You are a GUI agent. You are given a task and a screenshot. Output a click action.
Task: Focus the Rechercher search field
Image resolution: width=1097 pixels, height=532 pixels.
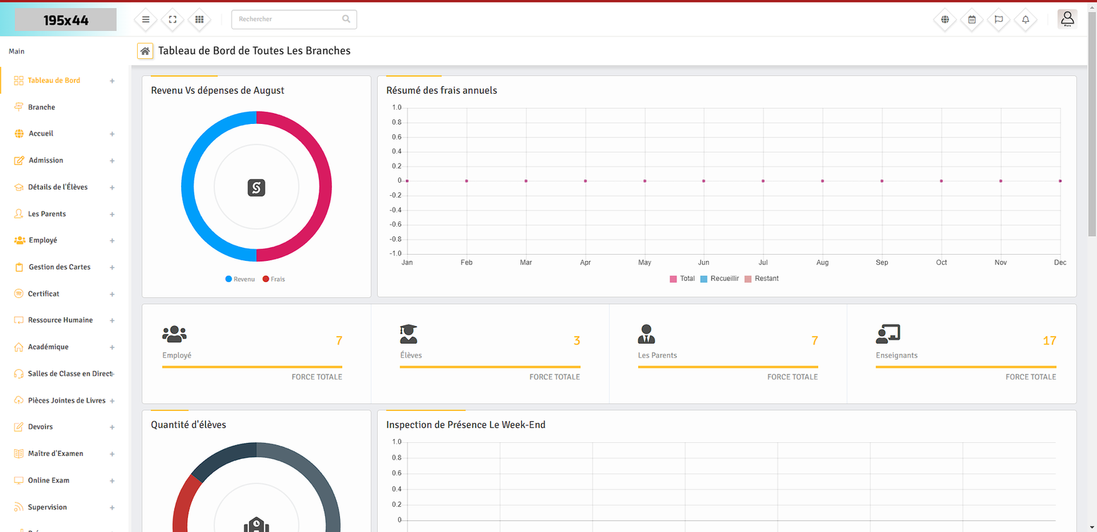(x=288, y=19)
